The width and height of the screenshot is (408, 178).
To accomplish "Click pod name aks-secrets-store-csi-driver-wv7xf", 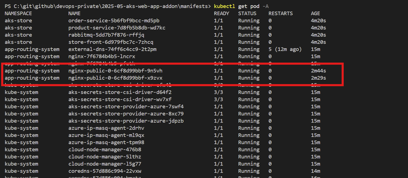I will tap(120, 99).
